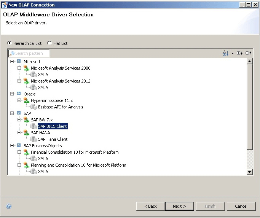
Task: Click driver icon of XMLA under Analysis Services 2012
Action: click(x=33, y=88)
